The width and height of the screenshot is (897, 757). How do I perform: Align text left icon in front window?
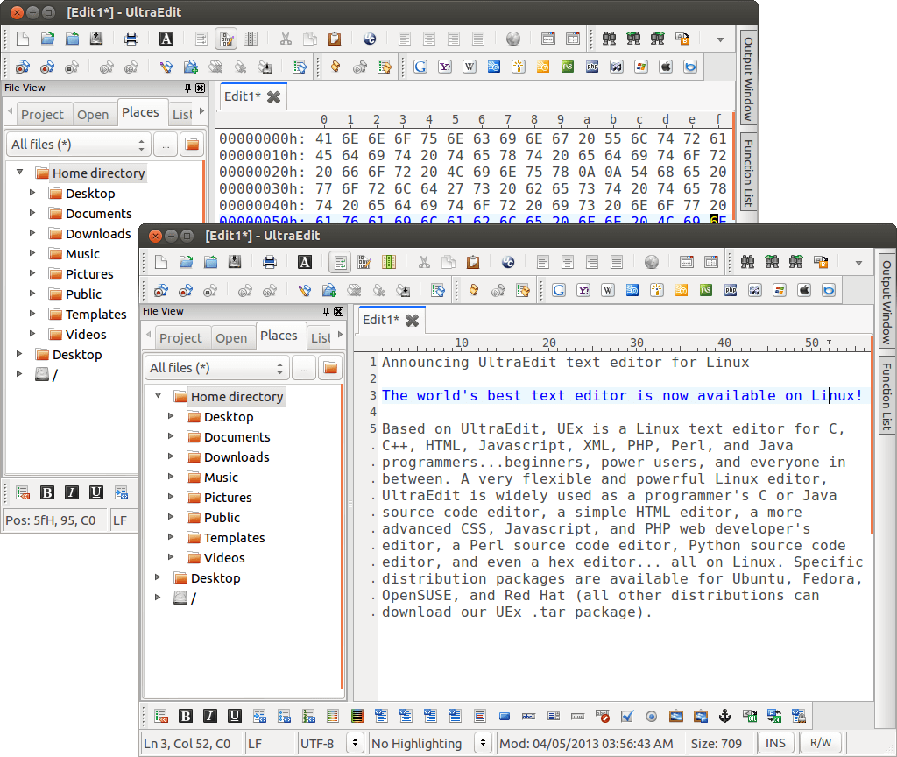(x=543, y=262)
